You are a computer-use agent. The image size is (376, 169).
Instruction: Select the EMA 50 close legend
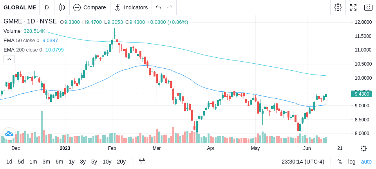coord(21,41)
